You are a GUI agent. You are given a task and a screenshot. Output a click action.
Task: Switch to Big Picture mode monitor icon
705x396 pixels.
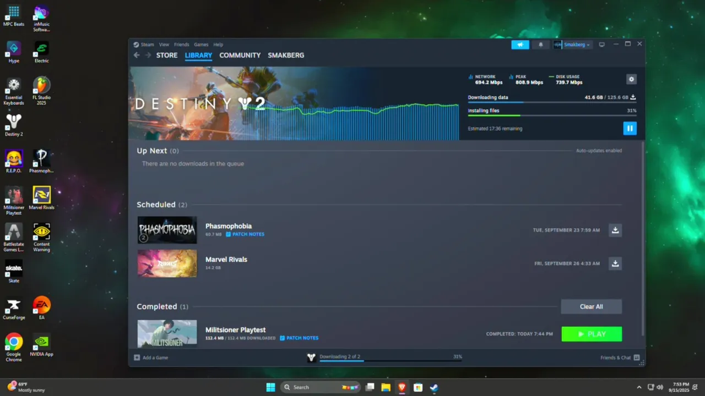601,45
